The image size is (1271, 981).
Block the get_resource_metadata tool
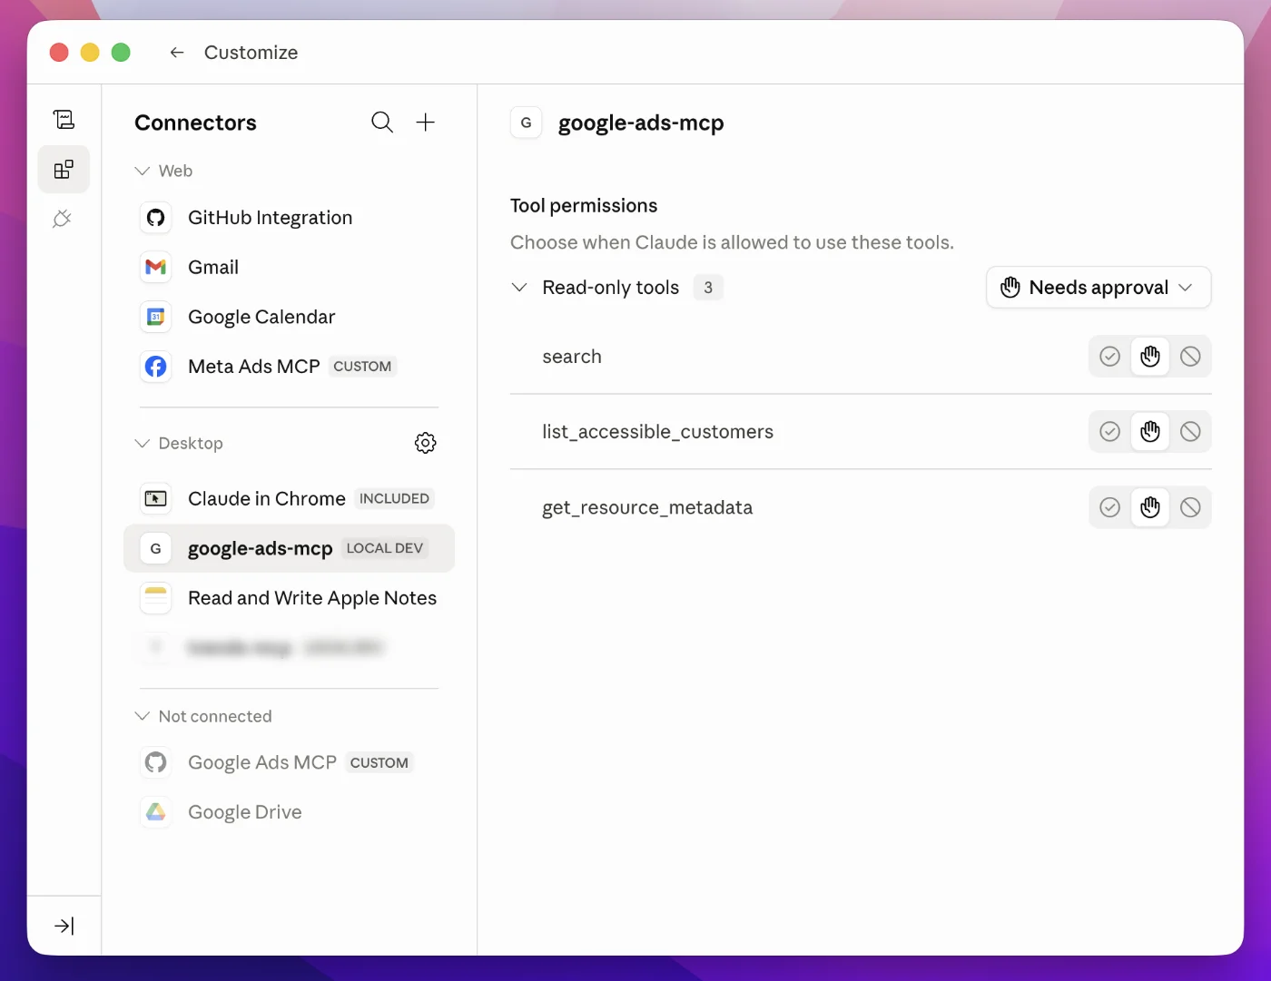coord(1190,507)
